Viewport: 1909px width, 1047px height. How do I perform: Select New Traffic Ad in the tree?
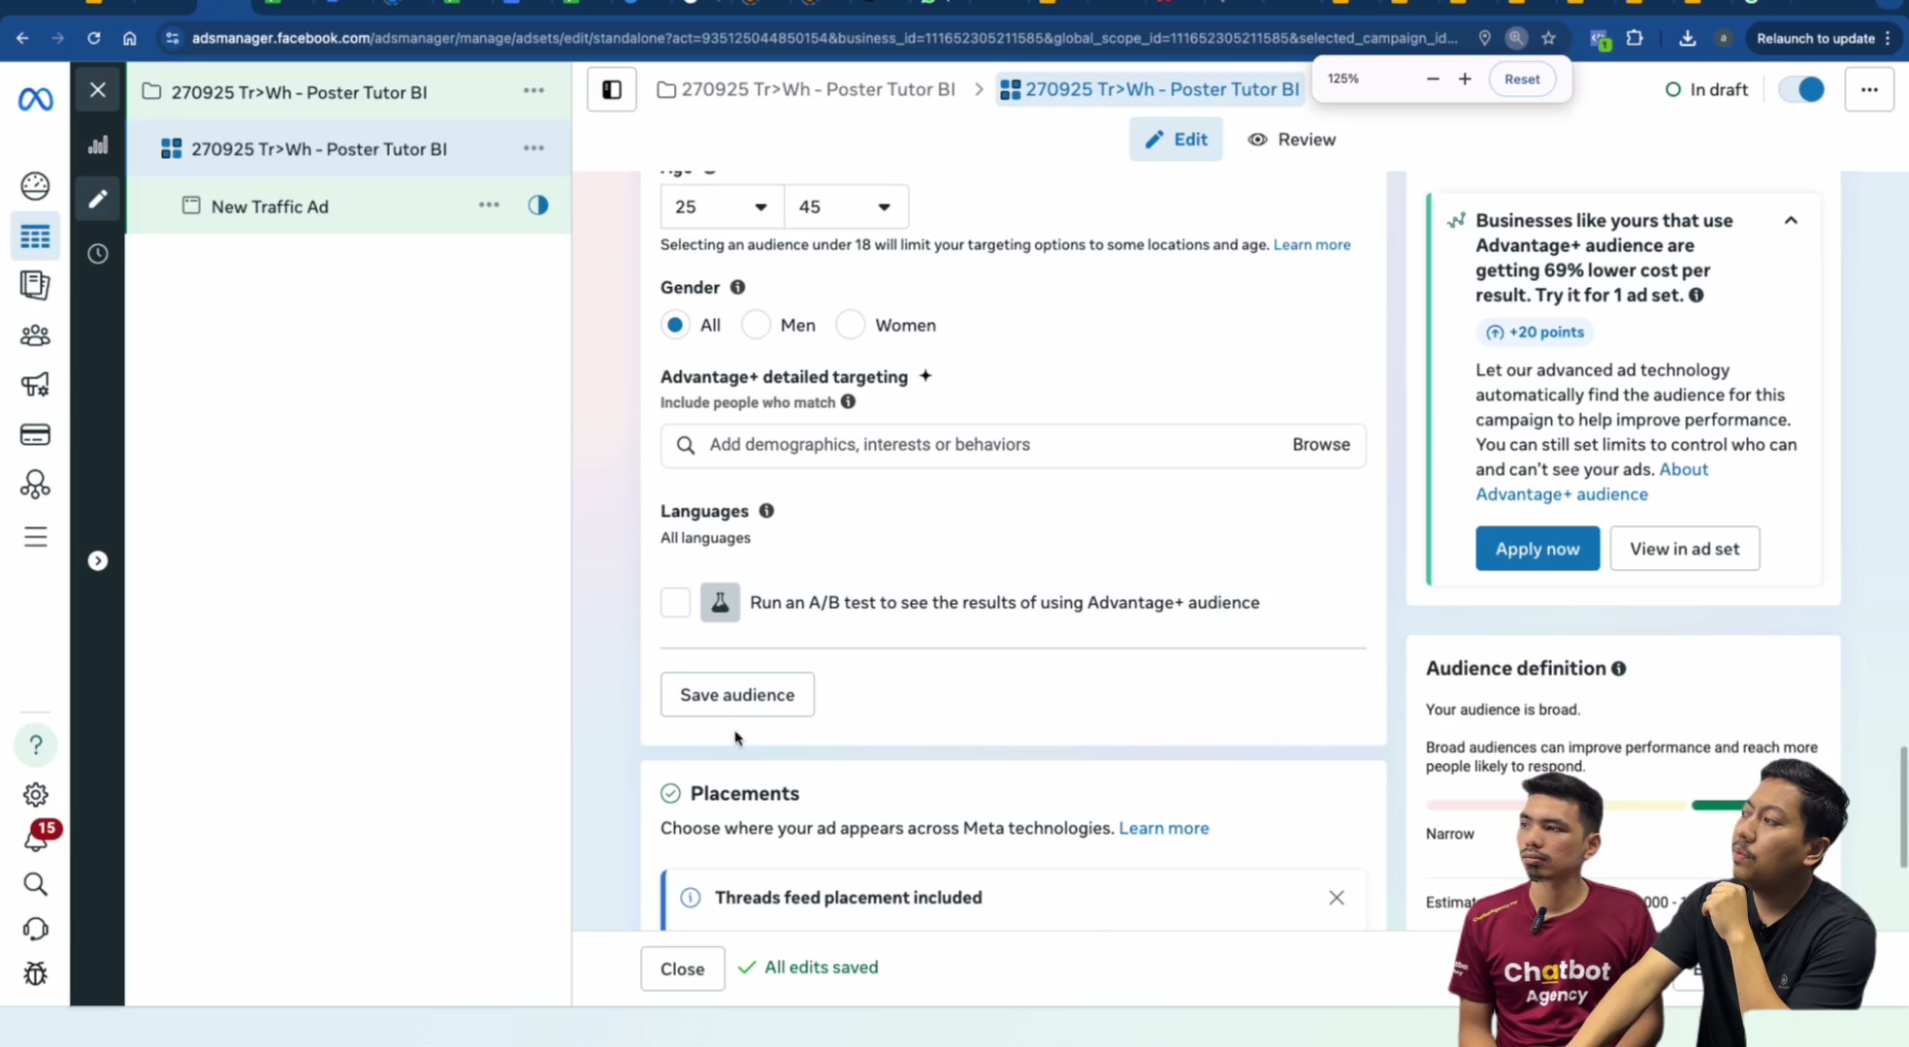click(x=270, y=206)
